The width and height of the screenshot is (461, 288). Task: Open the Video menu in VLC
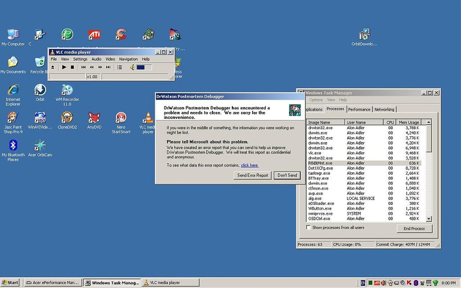click(x=110, y=59)
